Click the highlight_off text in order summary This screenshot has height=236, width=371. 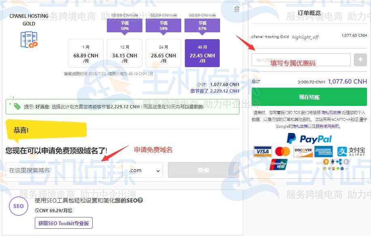(x=305, y=37)
